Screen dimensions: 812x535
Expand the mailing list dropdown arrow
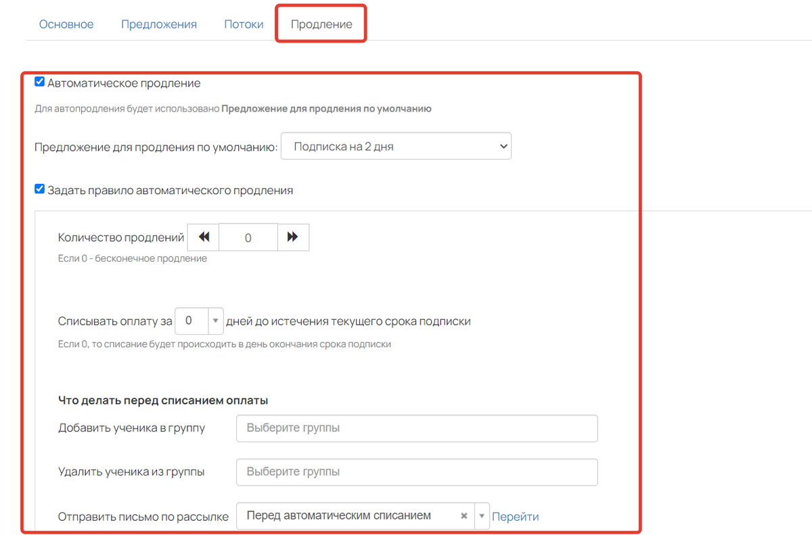481,516
